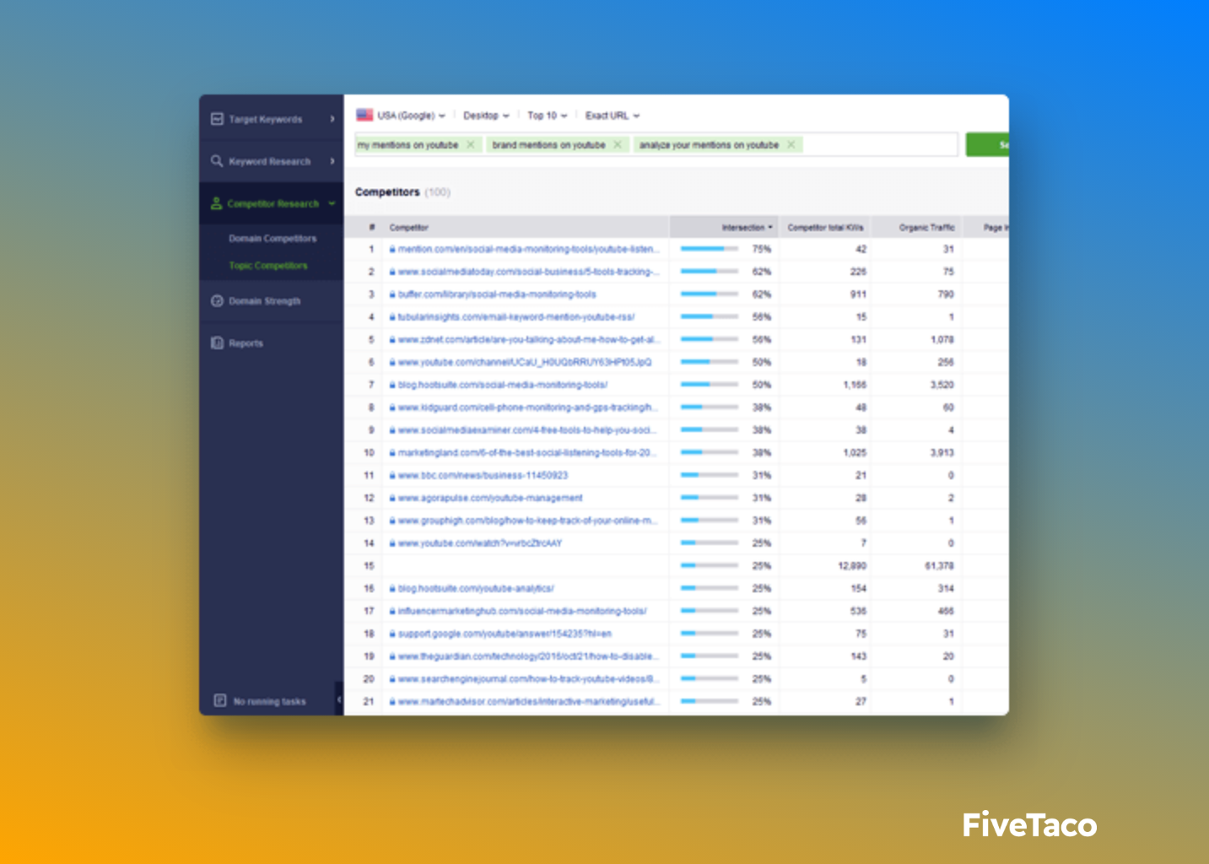Open the Top 10 dropdown
This screenshot has width=1209, height=864.
point(547,115)
